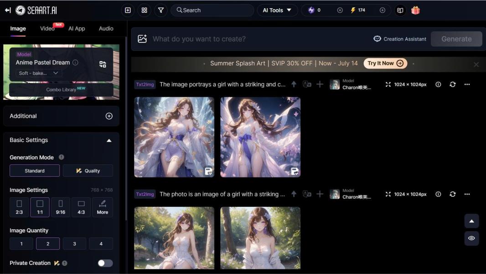Screen dimensions: 486x274
Task: Regenerate the first Txt2Img result
Action: click(452, 84)
